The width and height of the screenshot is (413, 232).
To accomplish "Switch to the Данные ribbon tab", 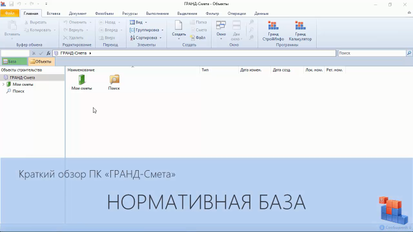I will [x=261, y=14].
